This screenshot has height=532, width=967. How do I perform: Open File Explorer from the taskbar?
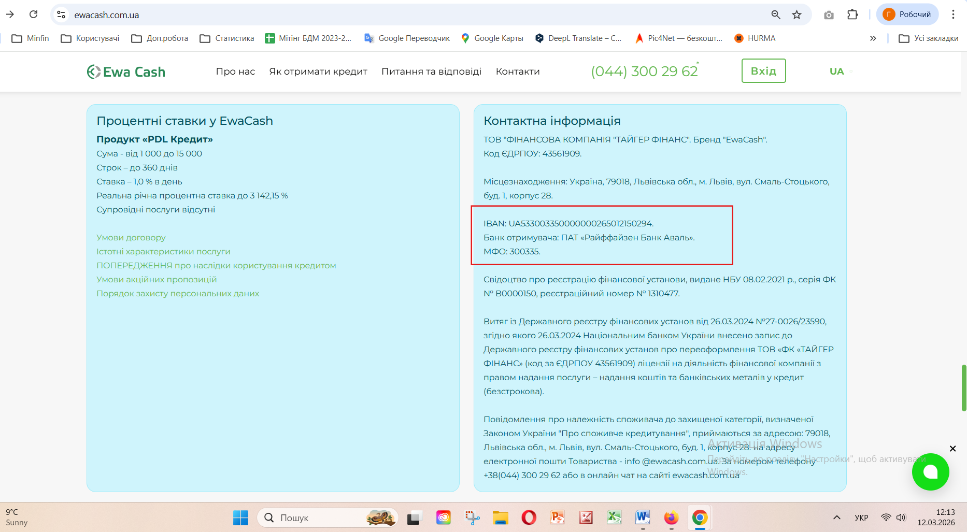click(x=501, y=517)
